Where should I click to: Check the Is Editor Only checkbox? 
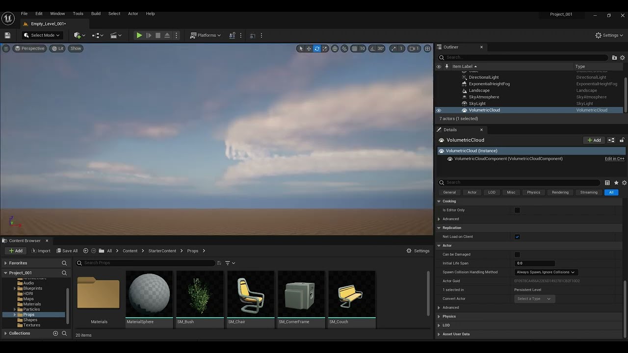coord(517,210)
